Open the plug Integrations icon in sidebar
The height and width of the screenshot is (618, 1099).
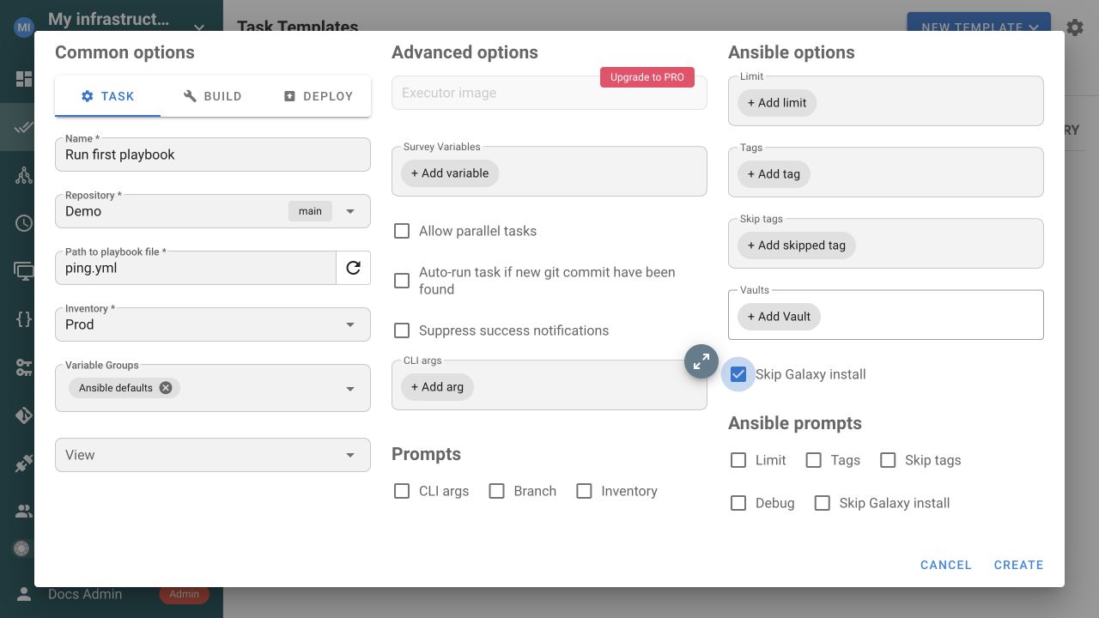pyautogui.click(x=24, y=463)
